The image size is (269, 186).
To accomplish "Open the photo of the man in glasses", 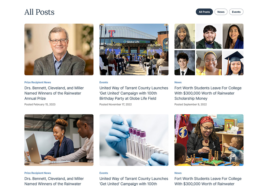I will tap(59, 49).
